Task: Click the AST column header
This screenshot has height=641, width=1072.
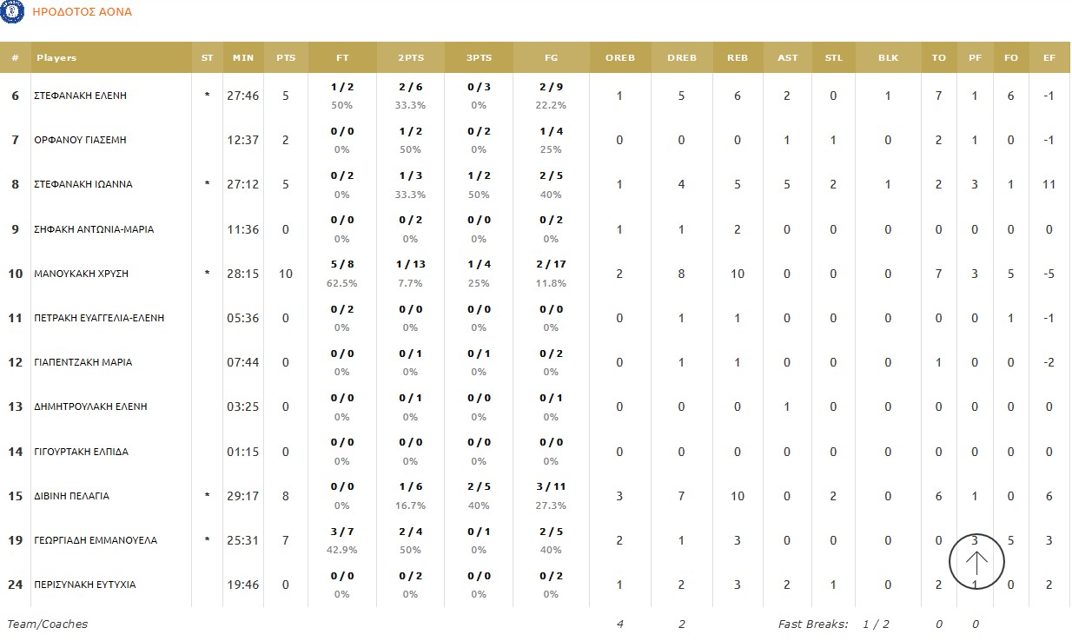Action: coord(787,58)
